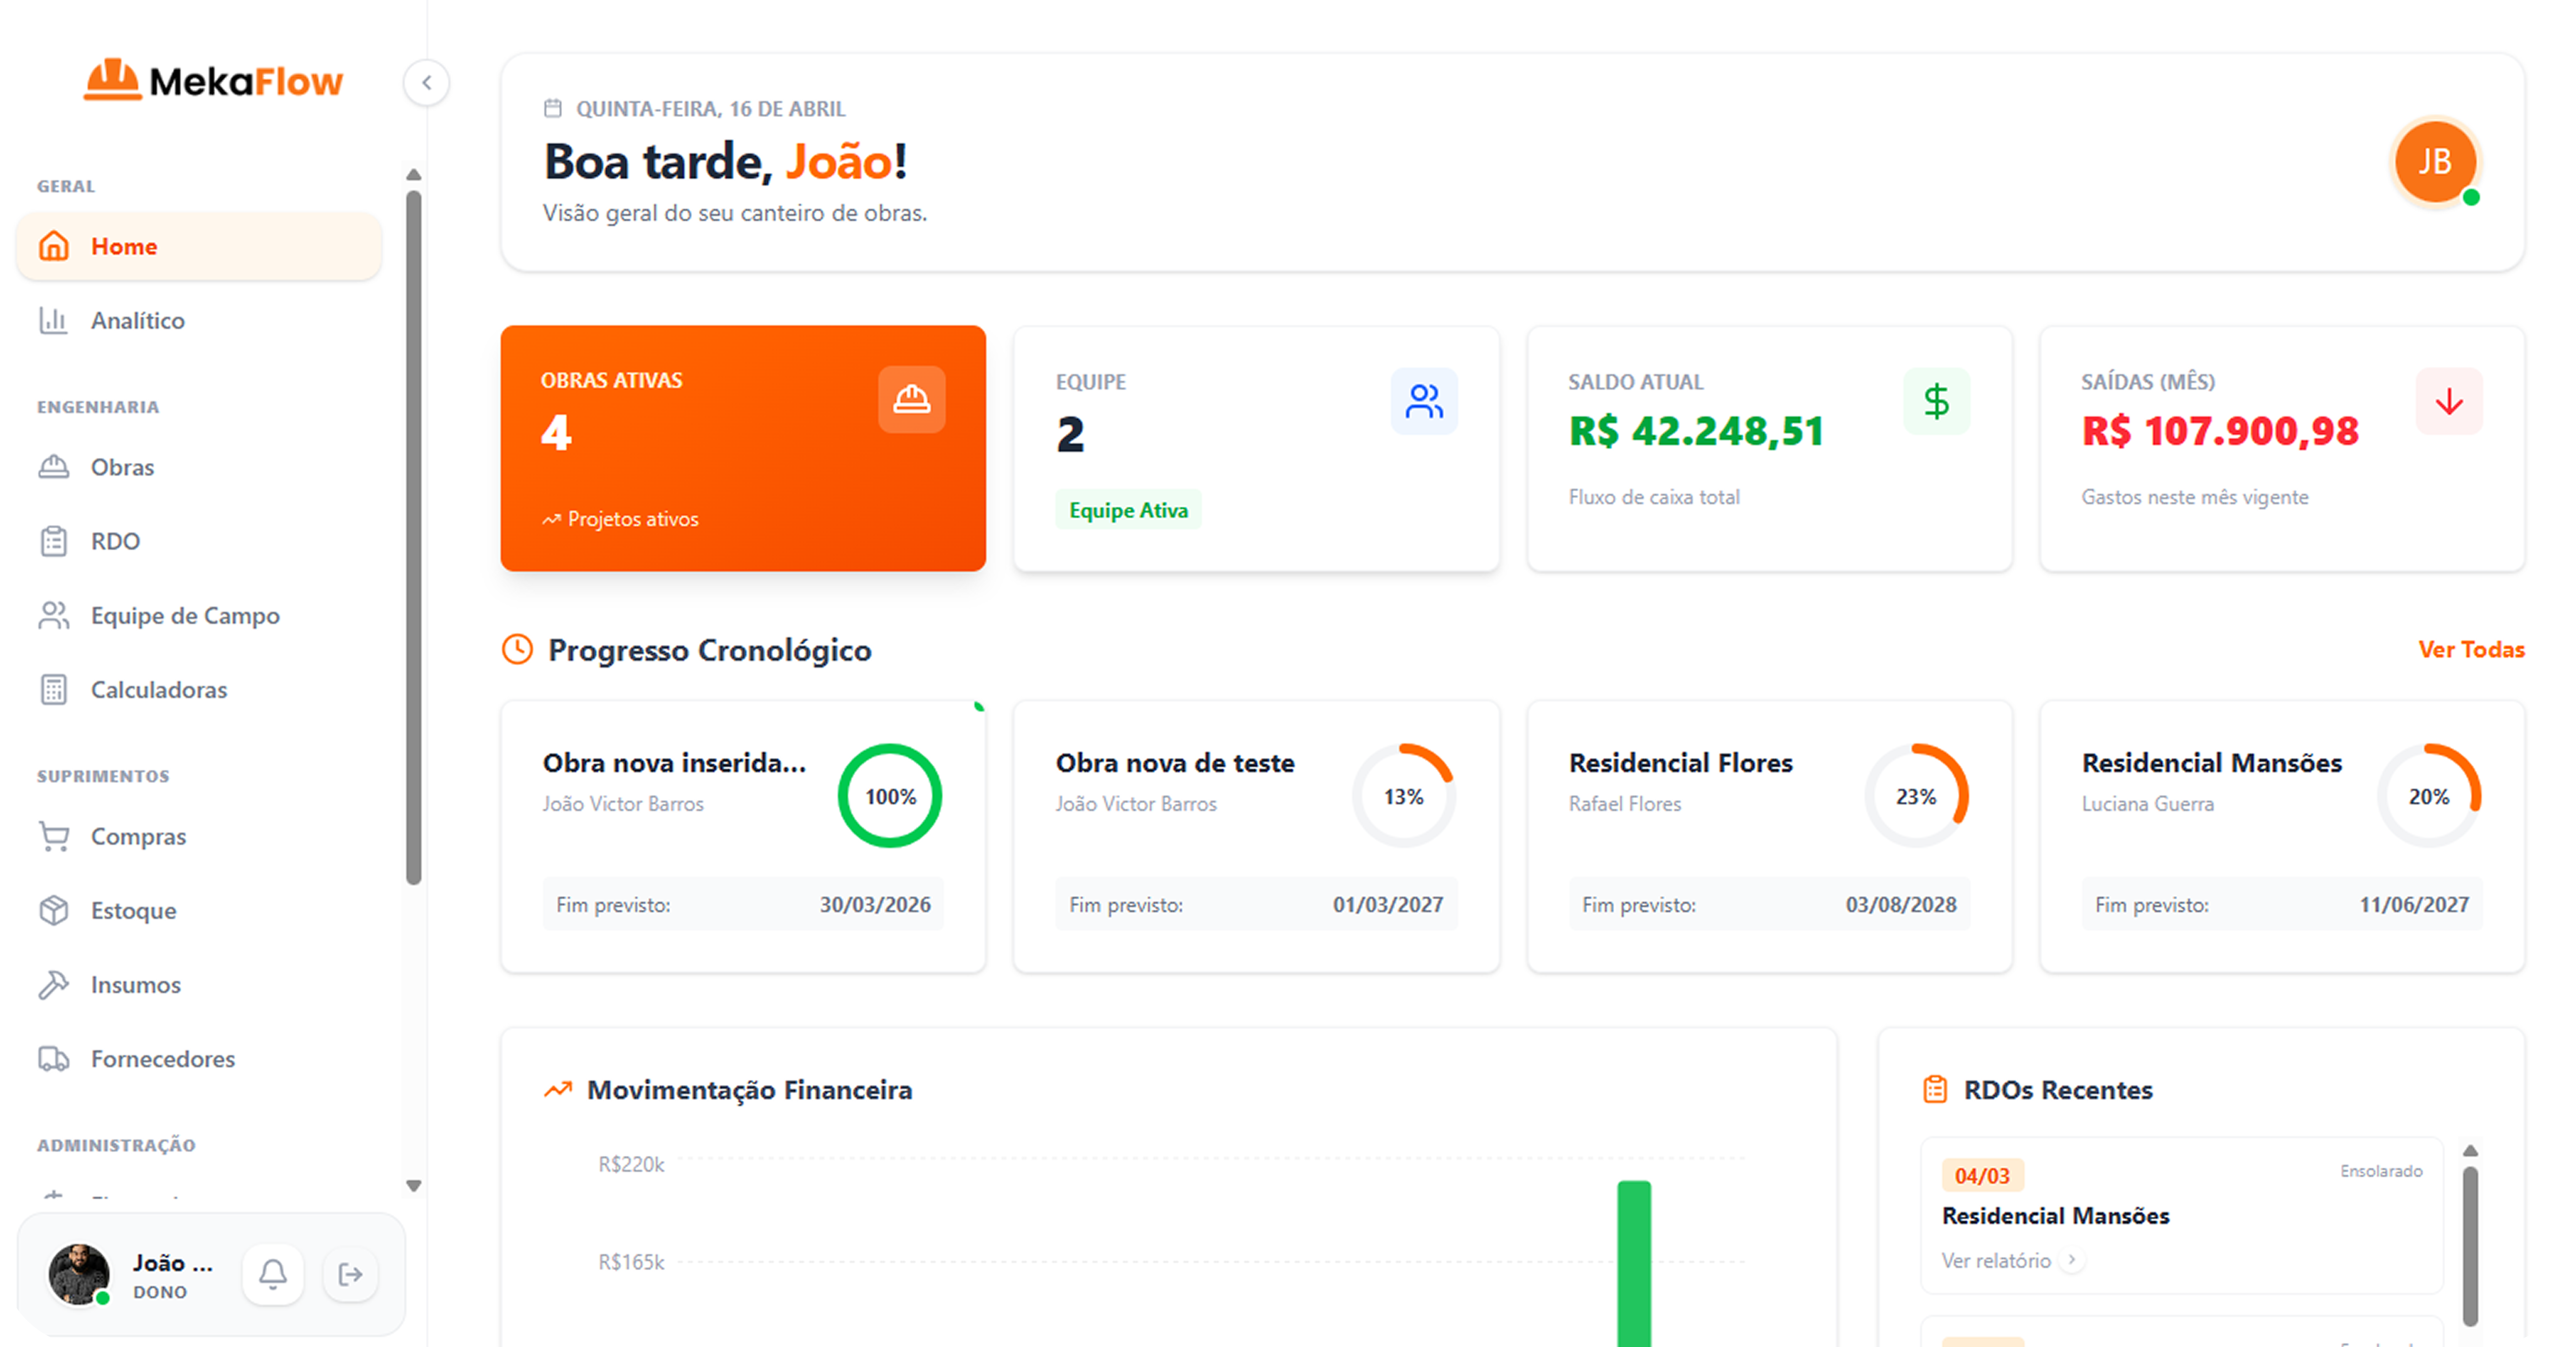Screen dimensions: 2576x1347
Task: Click the Analítico bar chart icon
Action: 54,320
